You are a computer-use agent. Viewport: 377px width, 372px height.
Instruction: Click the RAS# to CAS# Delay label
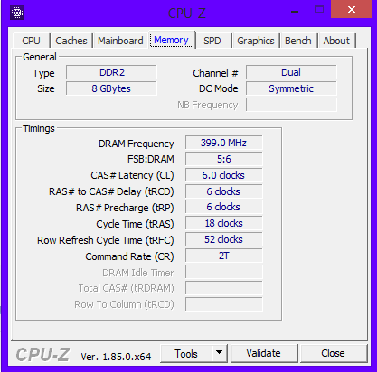(111, 191)
